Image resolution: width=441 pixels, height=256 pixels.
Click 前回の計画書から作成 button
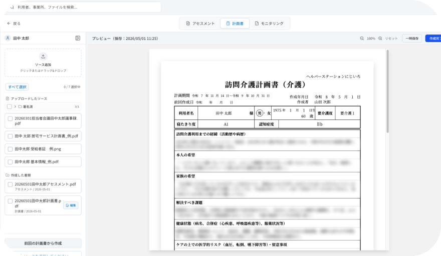(x=43, y=243)
